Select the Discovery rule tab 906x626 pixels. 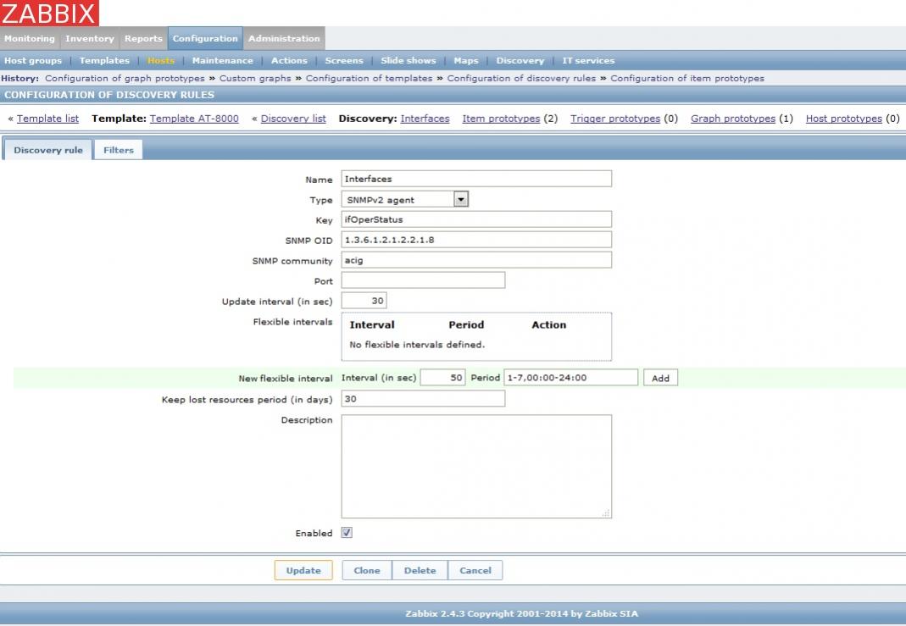pyautogui.click(x=48, y=150)
